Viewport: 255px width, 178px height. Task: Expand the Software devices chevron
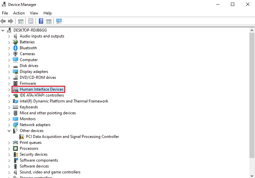pyautogui.click(x=9, y=167)
